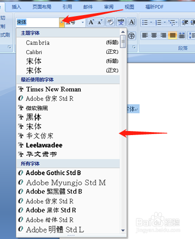This screenshot has height=239, width=195.
Task: Expand the Multilevel List dropdown arrow
Action: [177, 22]
